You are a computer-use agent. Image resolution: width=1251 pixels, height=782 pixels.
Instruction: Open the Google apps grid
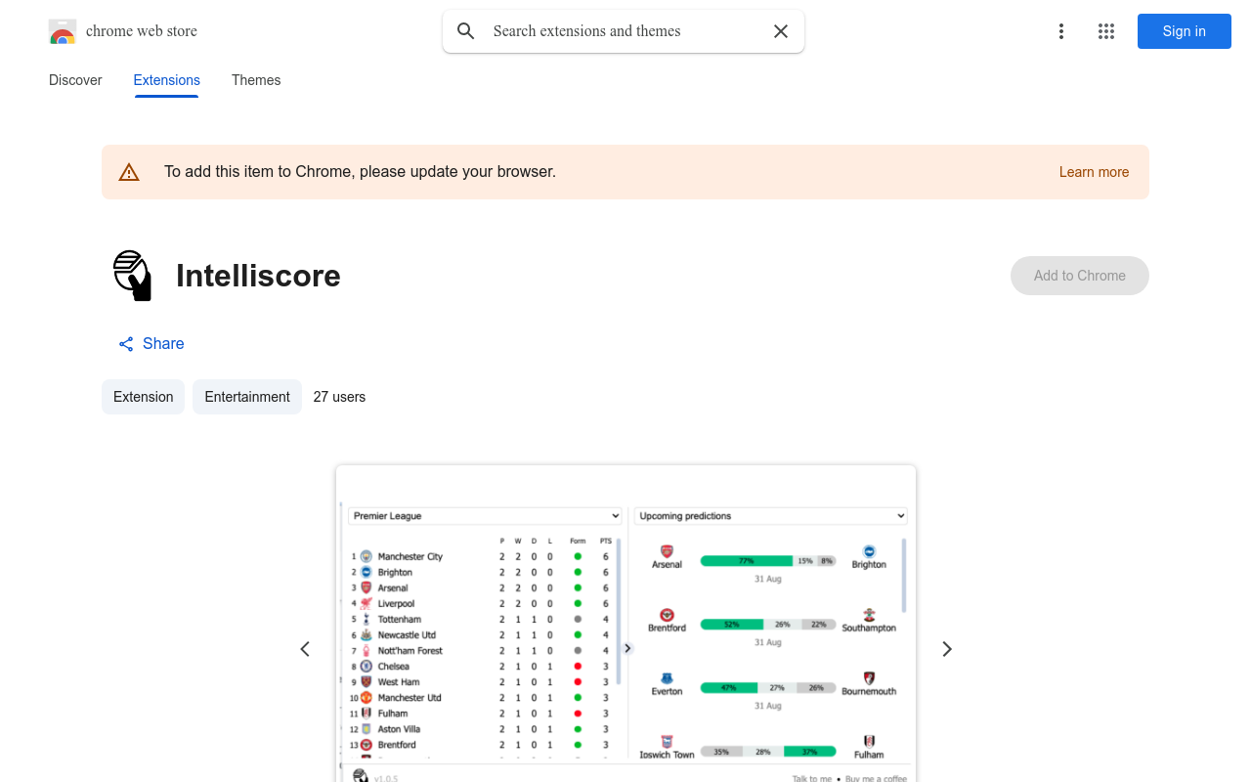pos(1106,31)
